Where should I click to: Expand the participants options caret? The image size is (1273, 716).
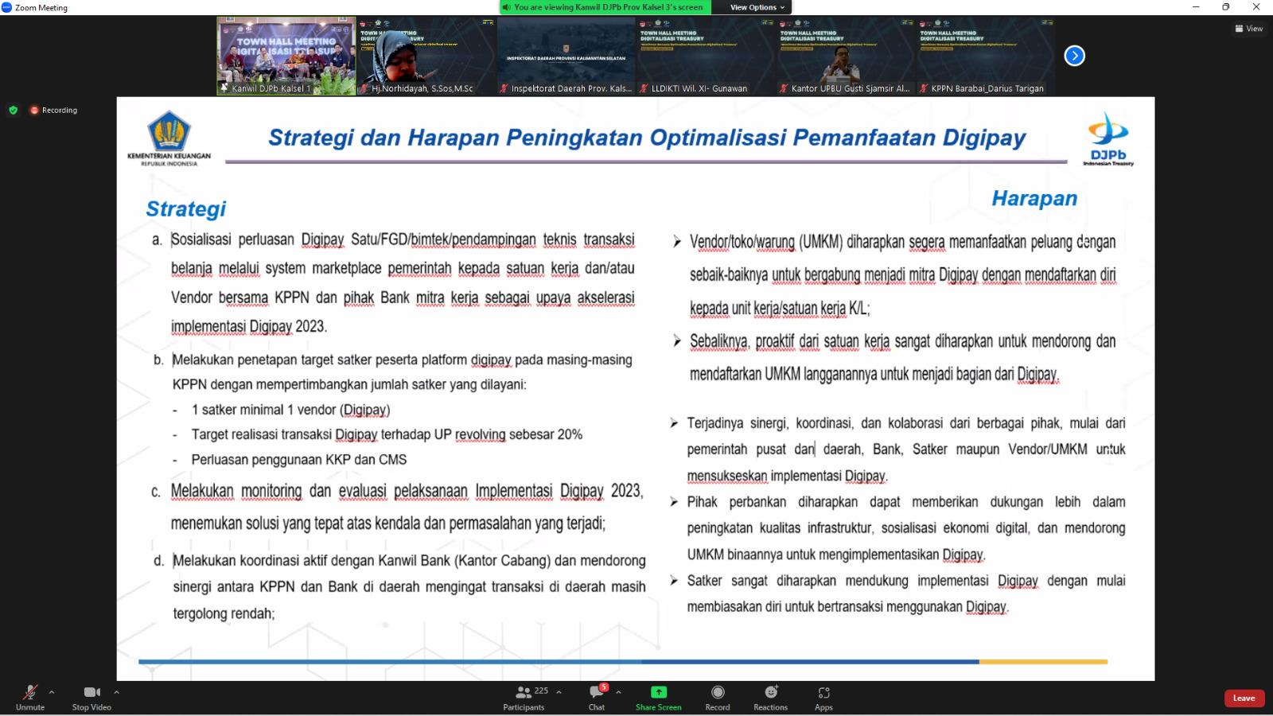pyautogui.click(x=559, y=692)
